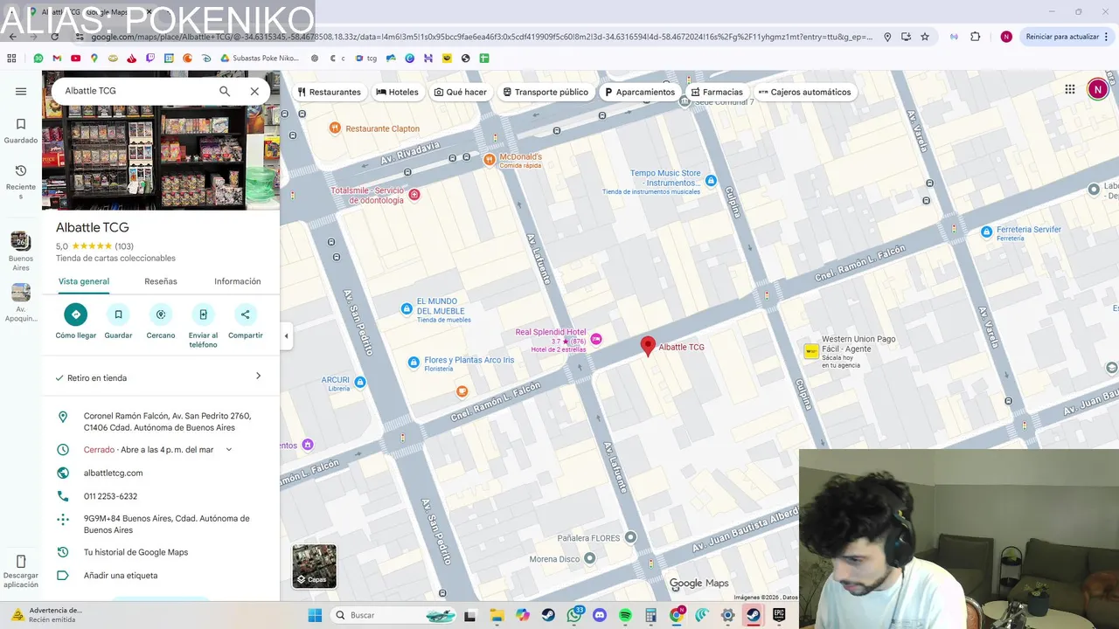The height and width of the screenshot is (629, 1119).
Task: Reload the page in Chrome
Action: coord(55,37)
